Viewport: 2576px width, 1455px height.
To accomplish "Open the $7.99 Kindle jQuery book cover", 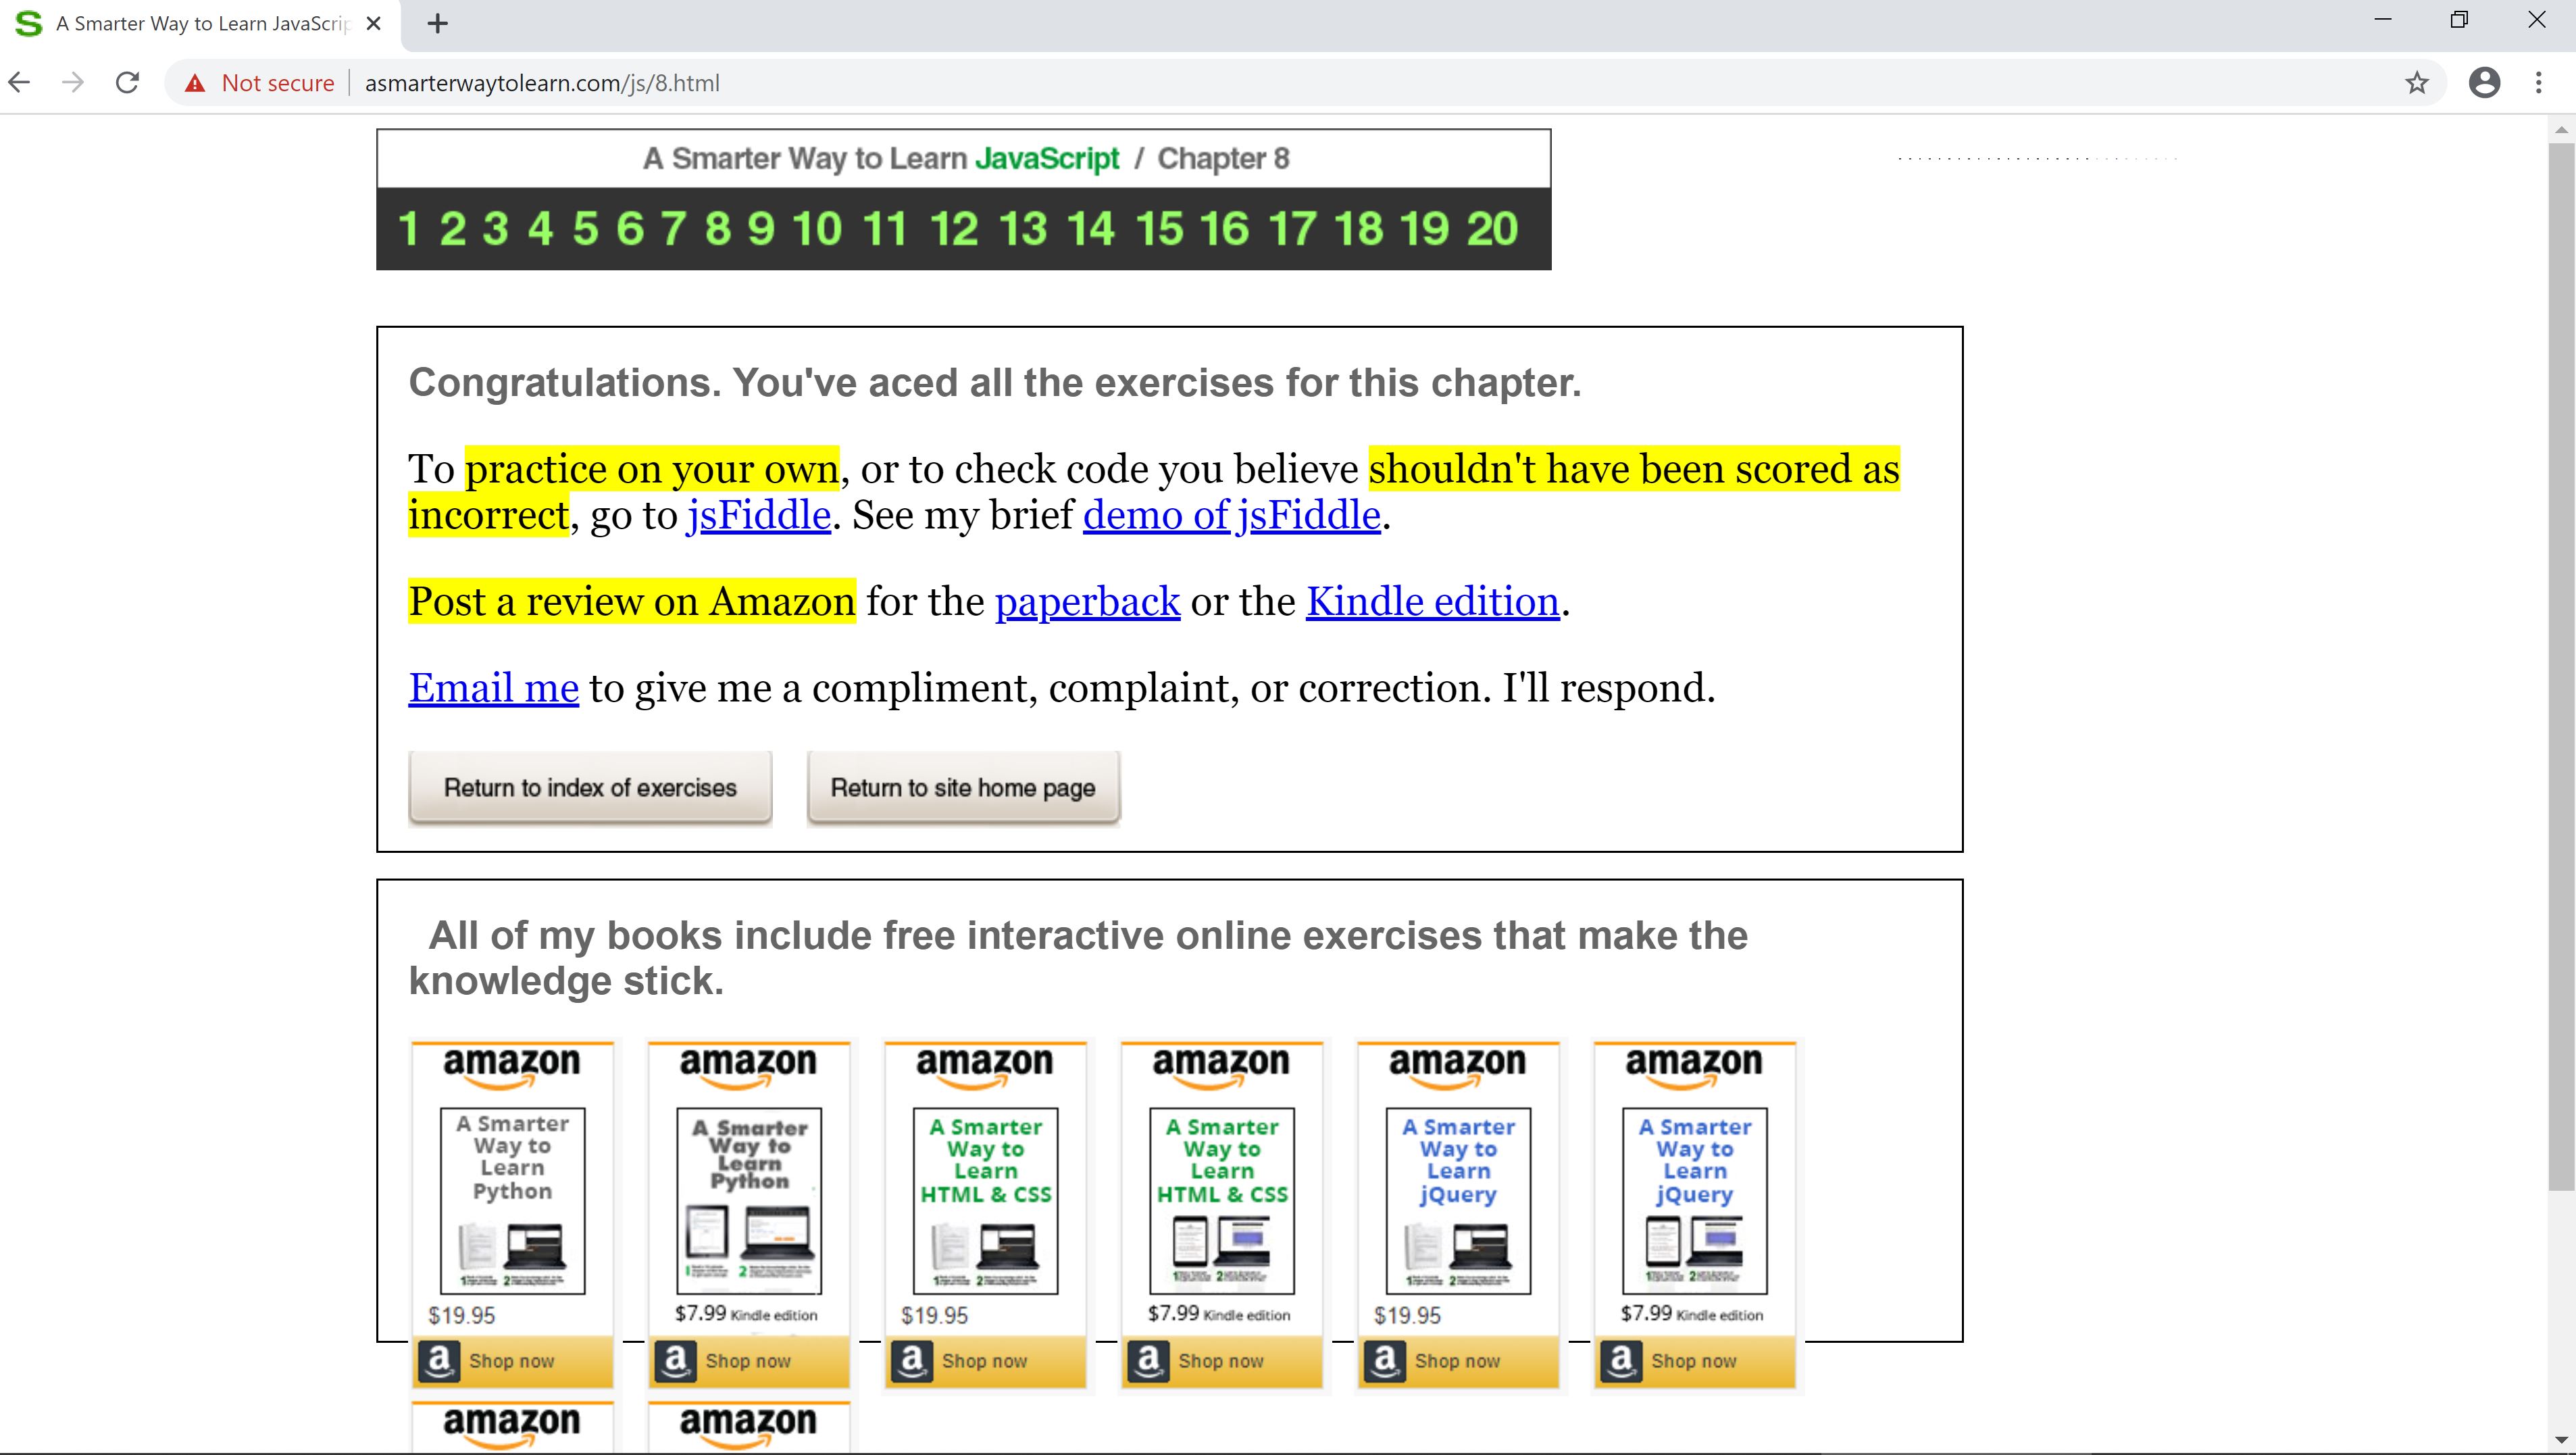I will pos(1695,1201).
